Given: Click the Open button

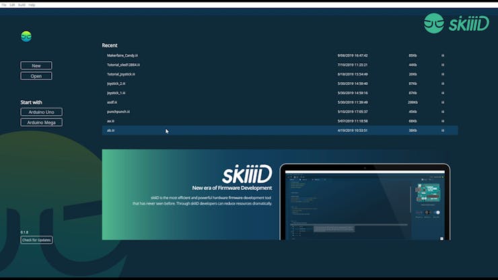Looking at the screenshot, I should (x=36, y=76).
